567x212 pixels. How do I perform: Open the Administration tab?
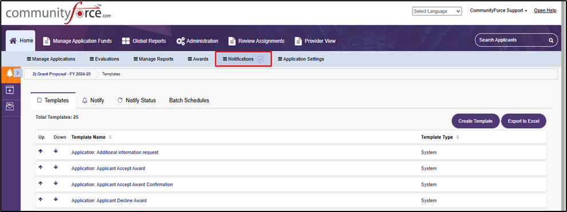(x=197, y=41)
